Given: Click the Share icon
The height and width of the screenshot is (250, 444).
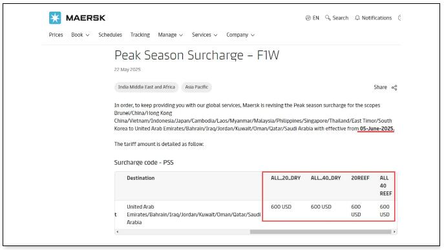Looking at the screenshot, I should click(x=394, y=87).
